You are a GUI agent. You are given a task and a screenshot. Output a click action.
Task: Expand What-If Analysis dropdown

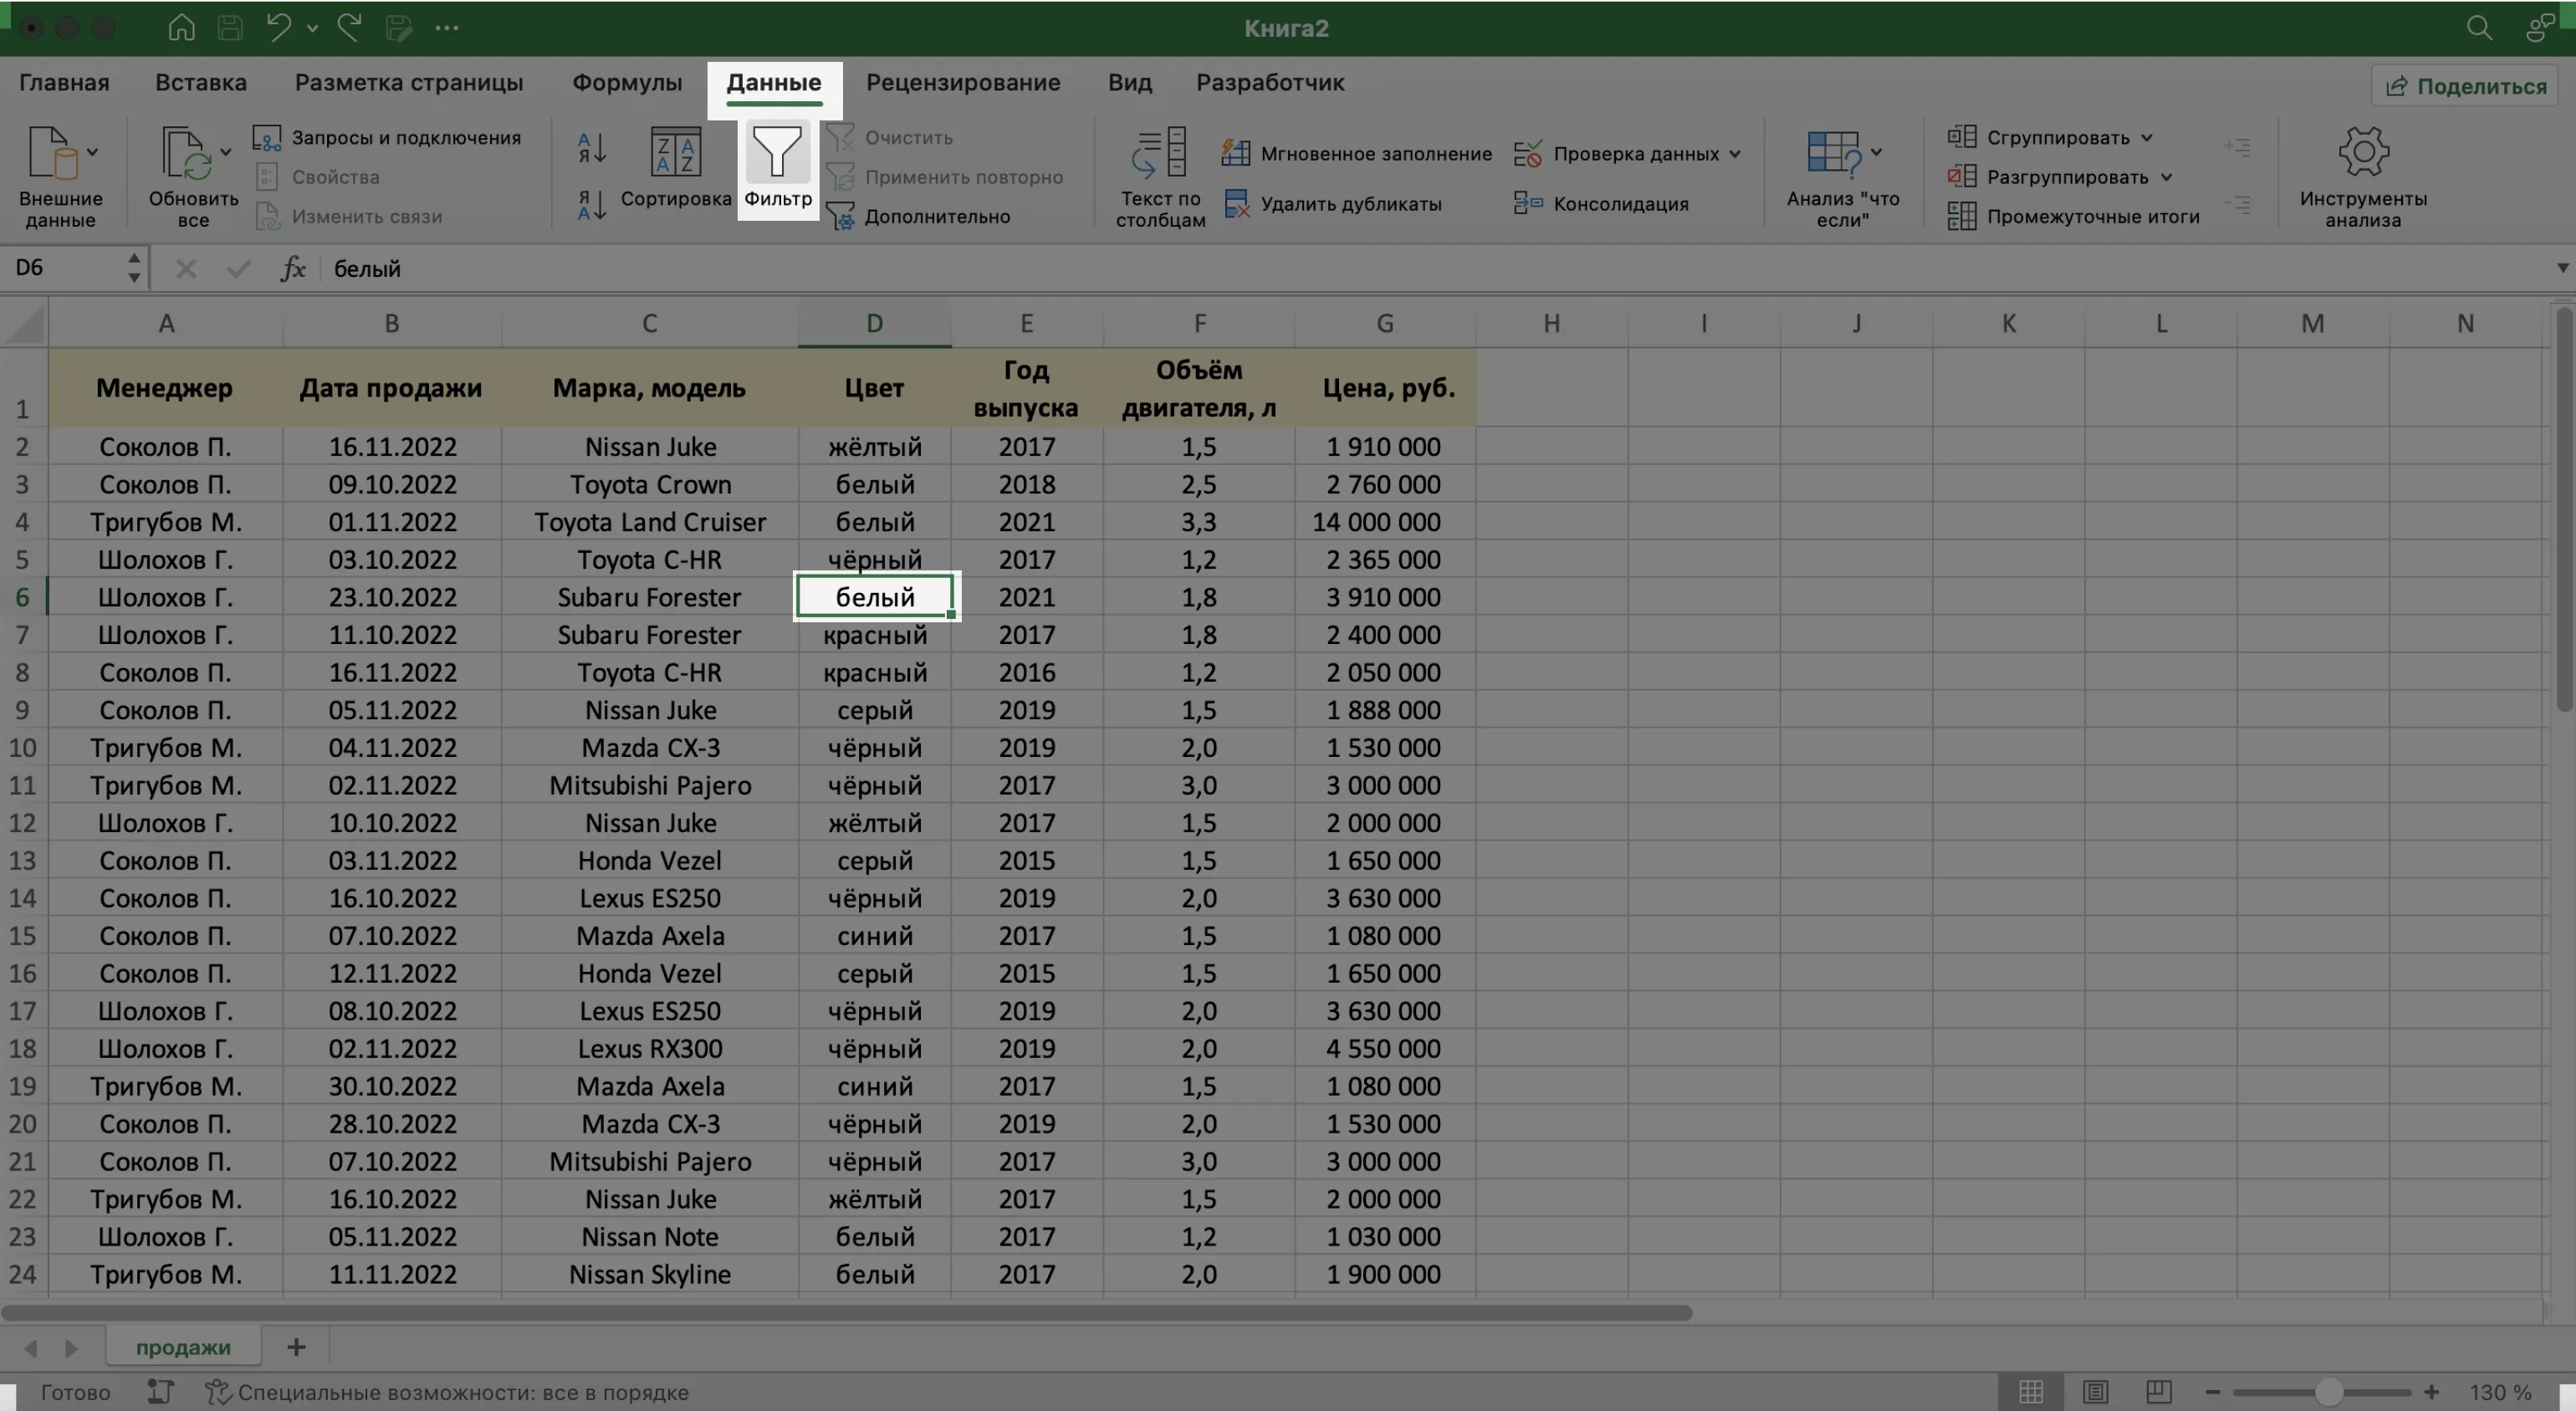1876,152
